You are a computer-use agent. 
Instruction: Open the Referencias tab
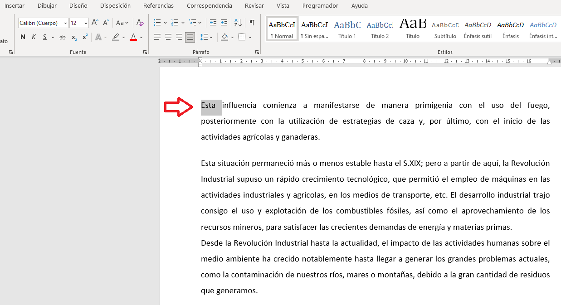[x=158, y=6]
